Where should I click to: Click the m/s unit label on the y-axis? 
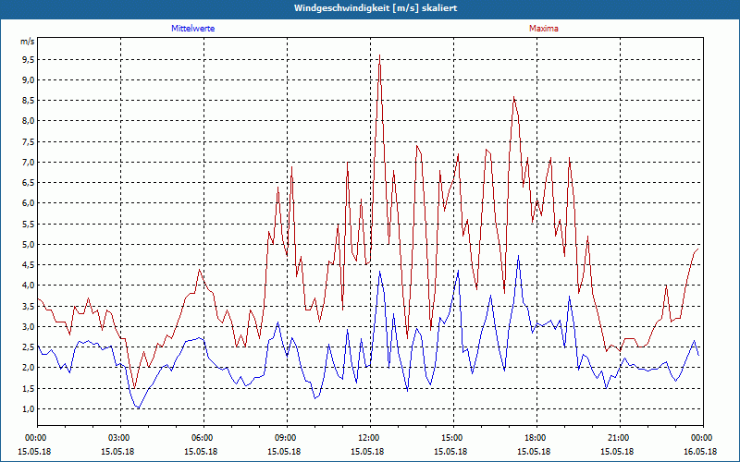pos(28,42)
